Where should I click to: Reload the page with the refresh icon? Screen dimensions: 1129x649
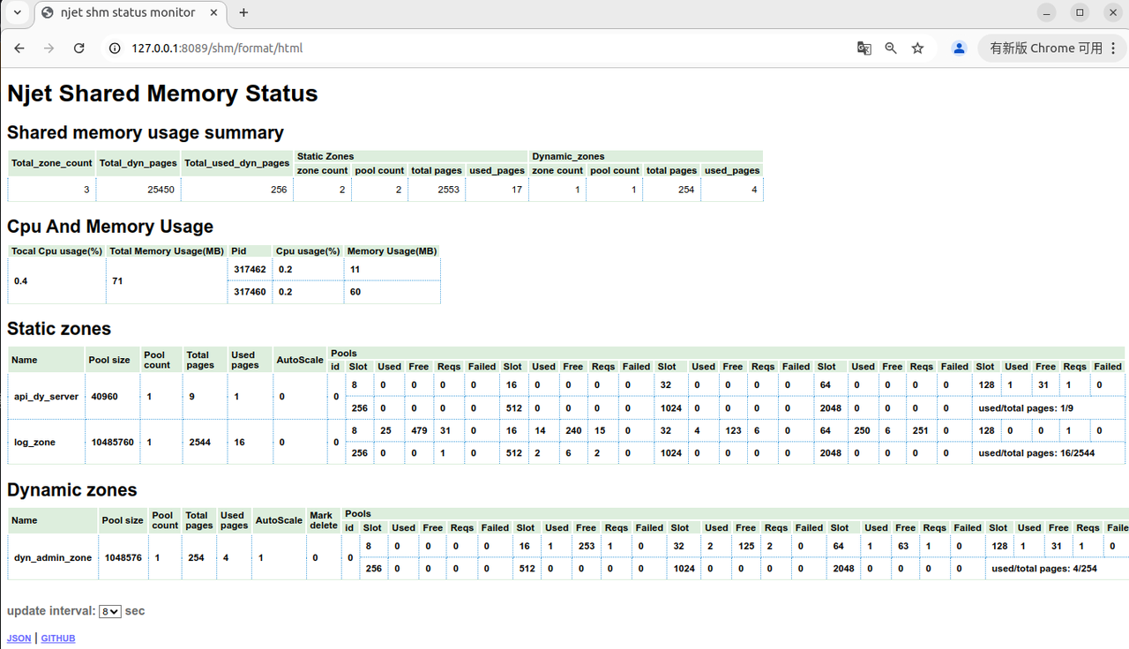[79, 48]
